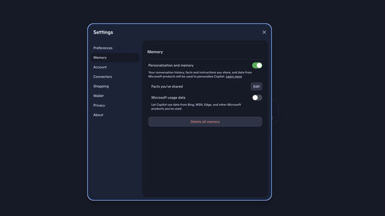Open the Wallet section
This screenshot has height=216, width=385.
115,96
